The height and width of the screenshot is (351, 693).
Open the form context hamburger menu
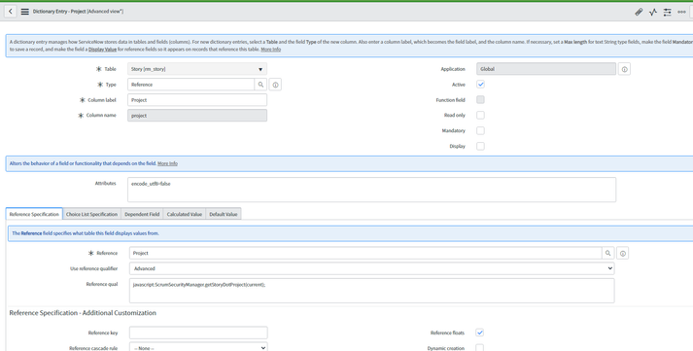[x=24, y=12]
